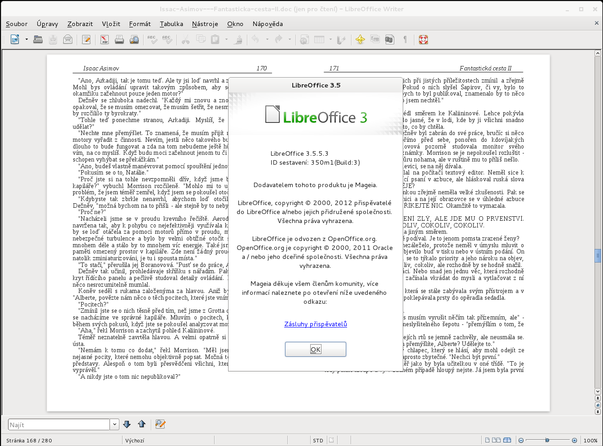Open the Formát menu

(140, 24)
